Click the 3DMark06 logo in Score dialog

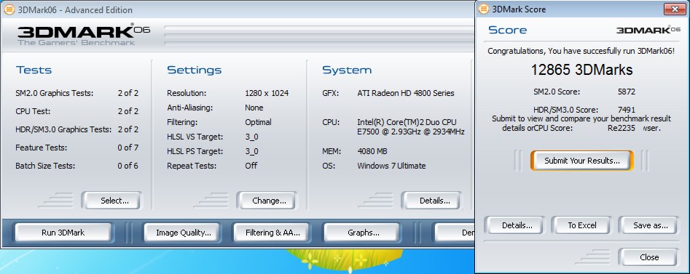tap(648, 30)
